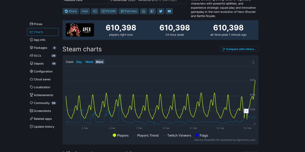Open Depots in the sidebar
The width and height of the screenshot is (305, 152).
tap(43, 64)
